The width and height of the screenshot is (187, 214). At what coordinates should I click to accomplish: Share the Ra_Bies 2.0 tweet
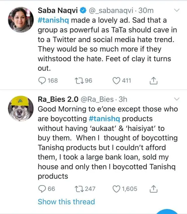(153, 189)
